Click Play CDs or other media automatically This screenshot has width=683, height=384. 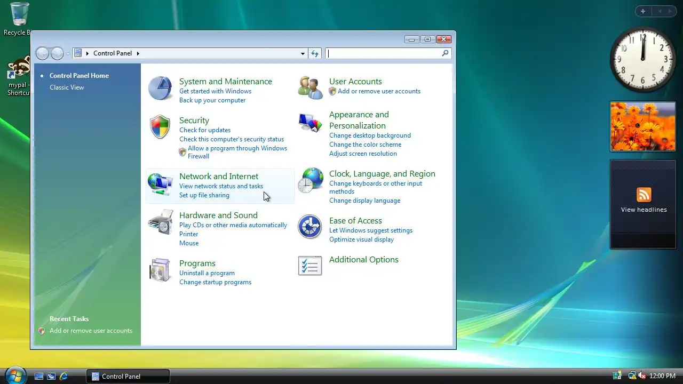pos(233,225)
